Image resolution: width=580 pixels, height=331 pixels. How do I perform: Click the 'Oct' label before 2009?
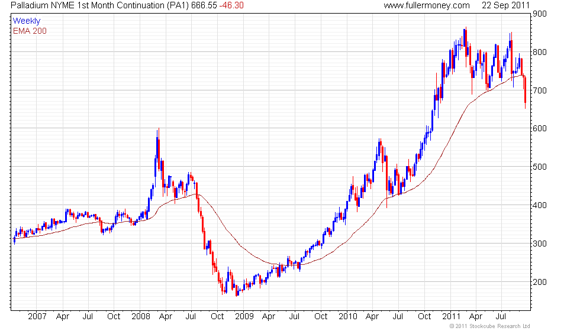[x=217, y=317]
